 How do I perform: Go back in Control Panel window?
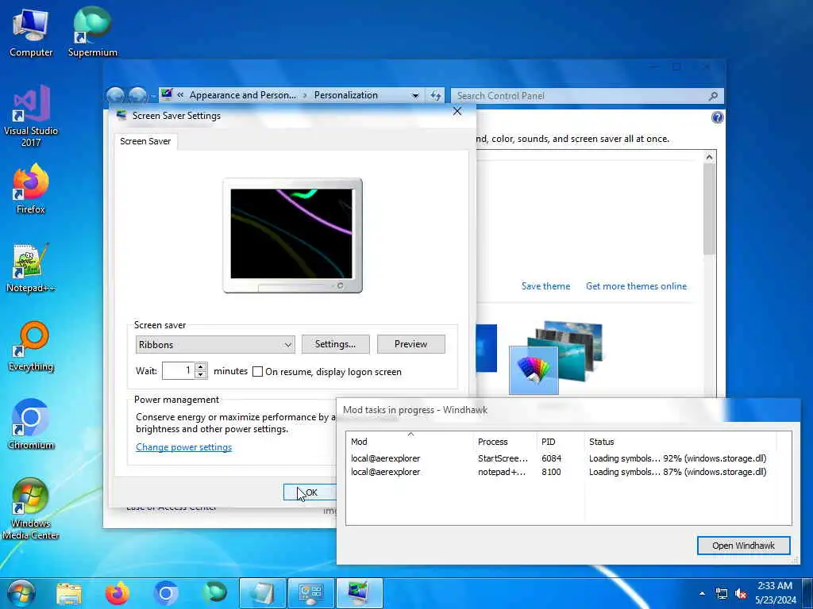click(115, 95)
